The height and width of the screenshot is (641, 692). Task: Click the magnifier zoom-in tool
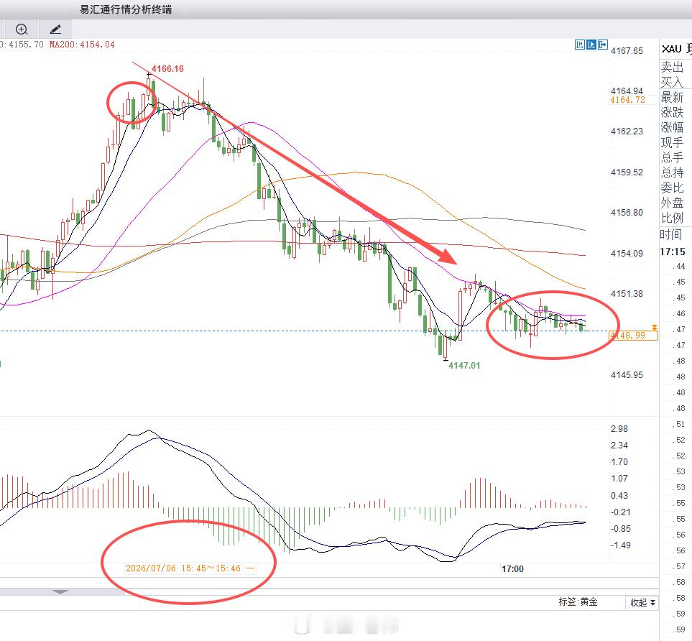22,29
